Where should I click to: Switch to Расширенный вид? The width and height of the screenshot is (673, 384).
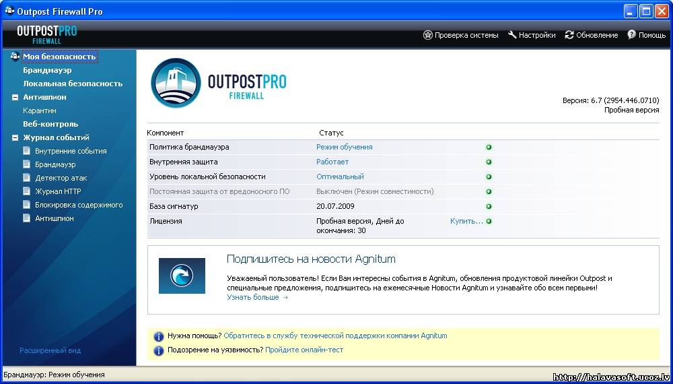click(x=50, y=350)
